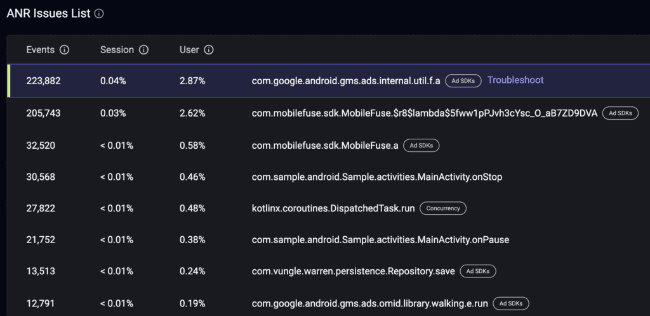Viewport: 650px width, 316px height.
Task: Open the omid.library.walking.e.run issue
Action: pyautogui.click(x=370, y=303)
